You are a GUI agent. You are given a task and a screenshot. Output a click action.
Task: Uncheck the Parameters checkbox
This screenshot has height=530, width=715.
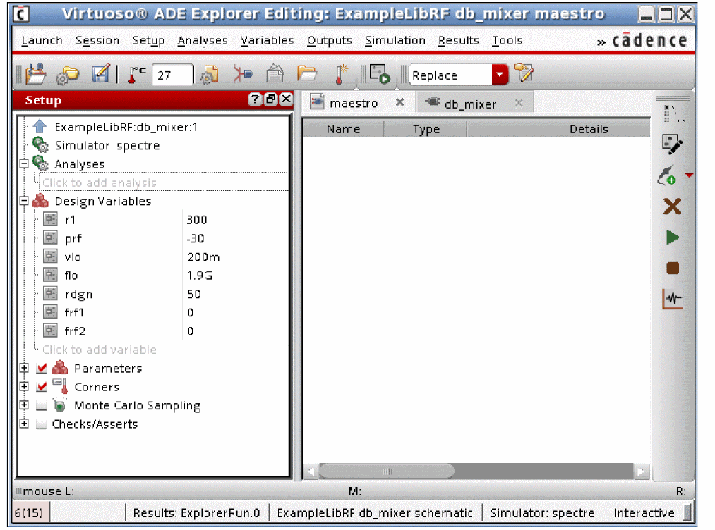42,368
